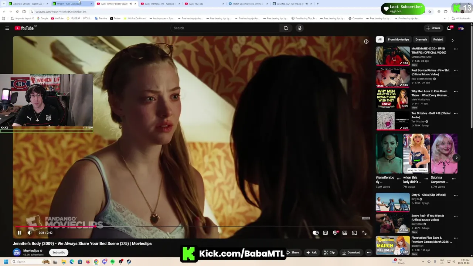The width and height of the screenshot is (473, 266).
Task: Select the Related filter chip
Action: point(438,40)
